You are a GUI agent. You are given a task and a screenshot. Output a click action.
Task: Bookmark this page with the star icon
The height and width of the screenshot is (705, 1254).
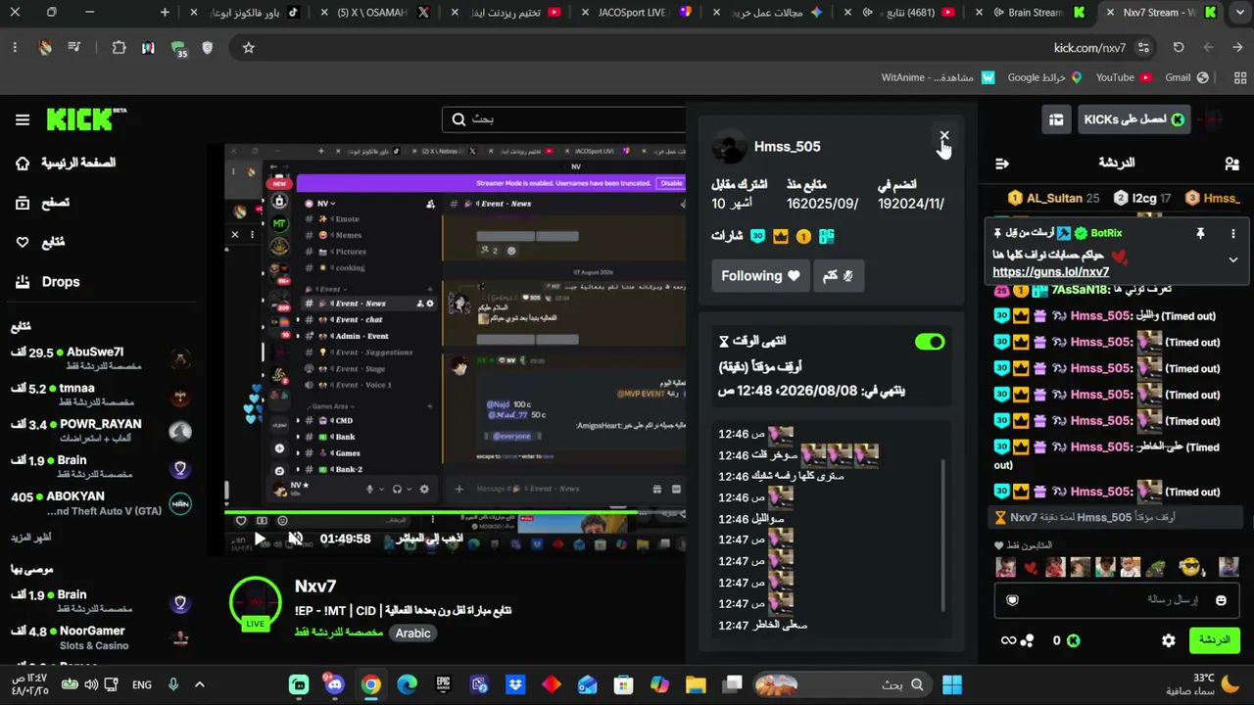point(249,47)
